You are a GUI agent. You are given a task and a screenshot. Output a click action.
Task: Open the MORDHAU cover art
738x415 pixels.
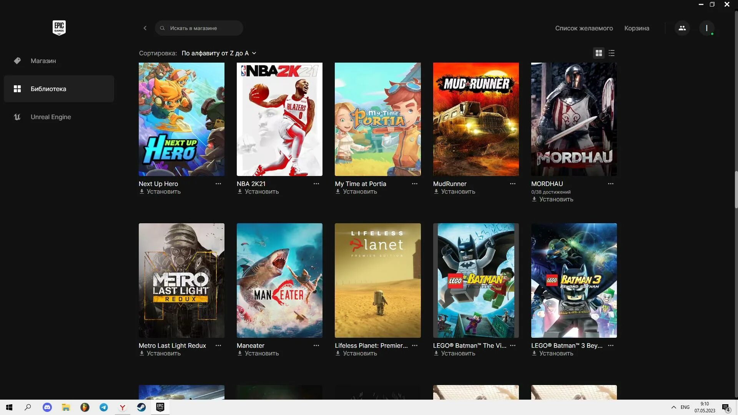point(574,119)
